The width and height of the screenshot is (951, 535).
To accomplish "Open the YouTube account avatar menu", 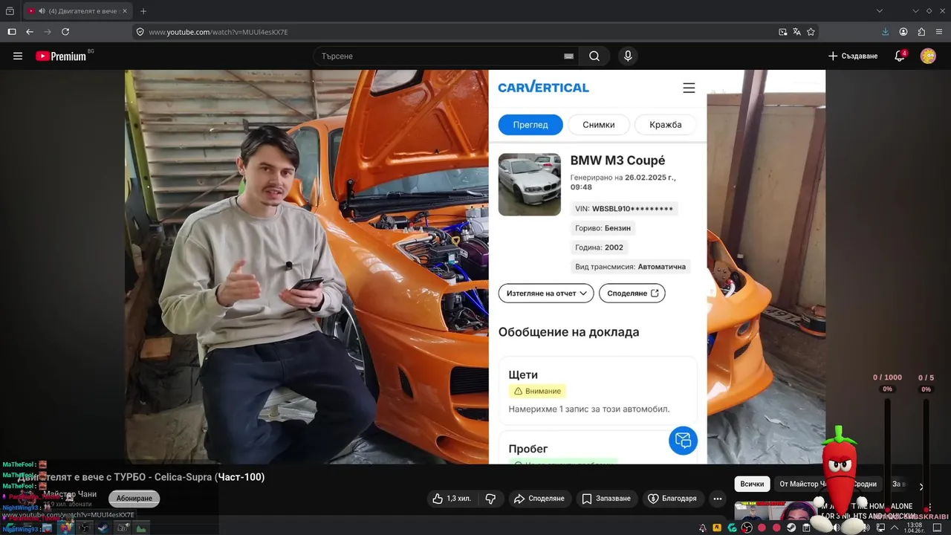I will pyautogui.click(x=928, y=56).
